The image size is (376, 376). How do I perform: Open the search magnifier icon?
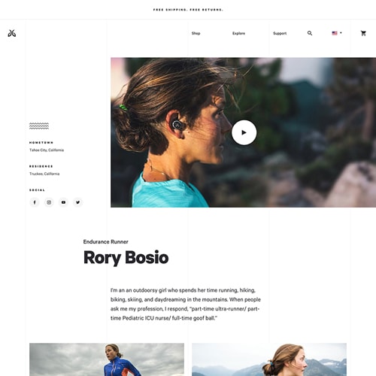(x=310, y=33)
